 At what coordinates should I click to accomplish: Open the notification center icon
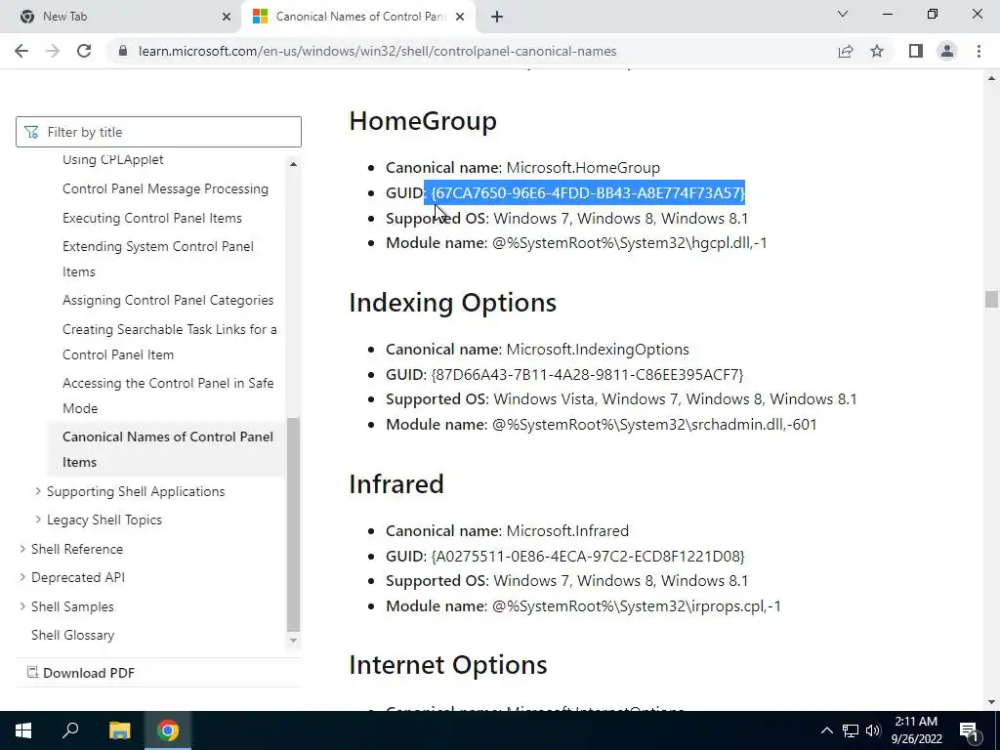pos(970,730)
